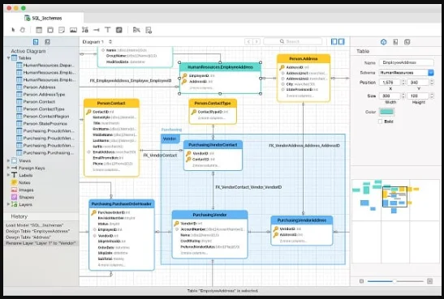Click the export SQL toolbar icon
This screenshot has height=299, width=444.
pyautogui.click(x=149, y=30)
